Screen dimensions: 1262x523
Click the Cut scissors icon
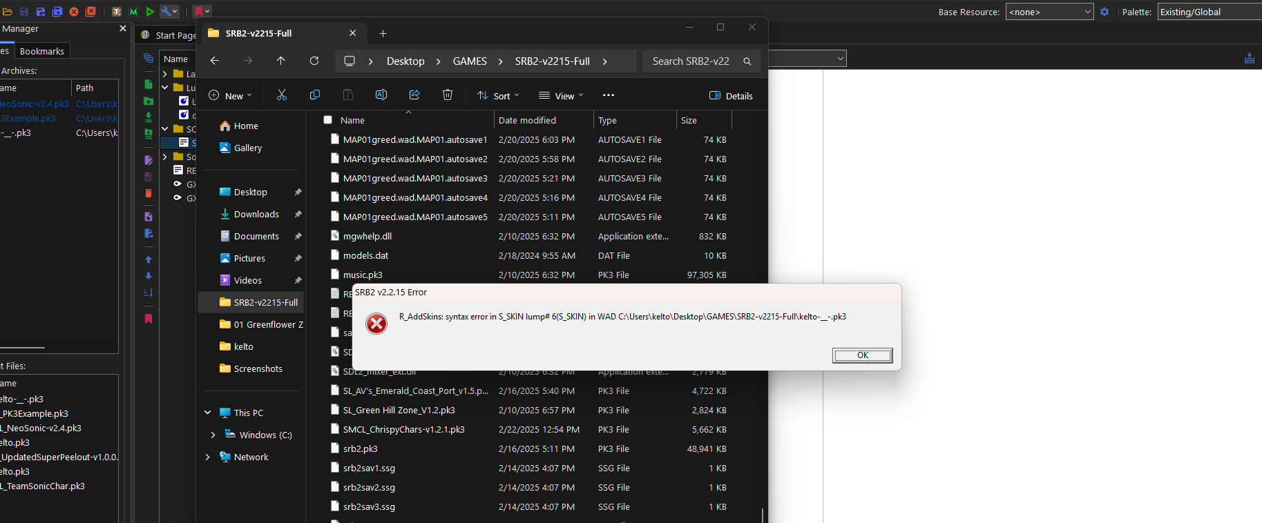coord(282,95)
